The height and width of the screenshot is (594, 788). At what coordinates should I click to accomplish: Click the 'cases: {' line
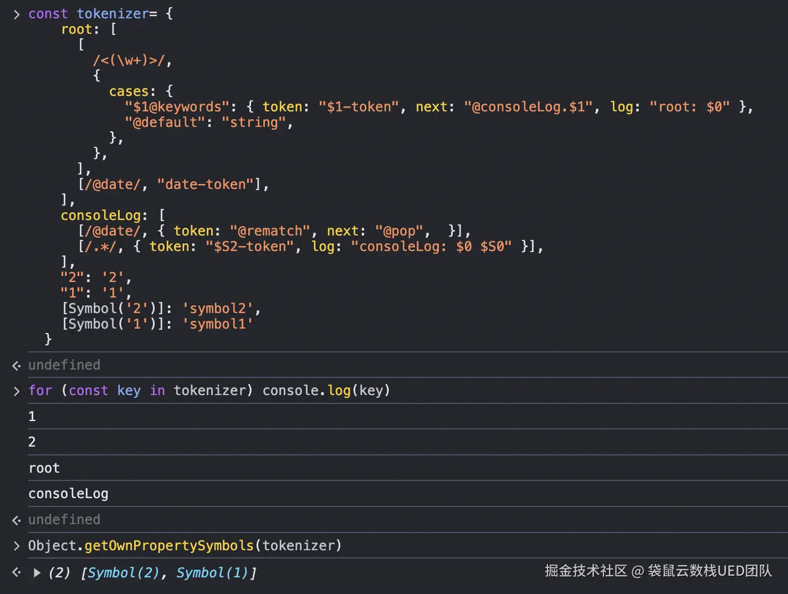coord(141,91)
